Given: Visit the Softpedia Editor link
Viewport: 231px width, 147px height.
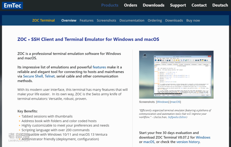Looking at the screenshot, I should click(177, 117).
